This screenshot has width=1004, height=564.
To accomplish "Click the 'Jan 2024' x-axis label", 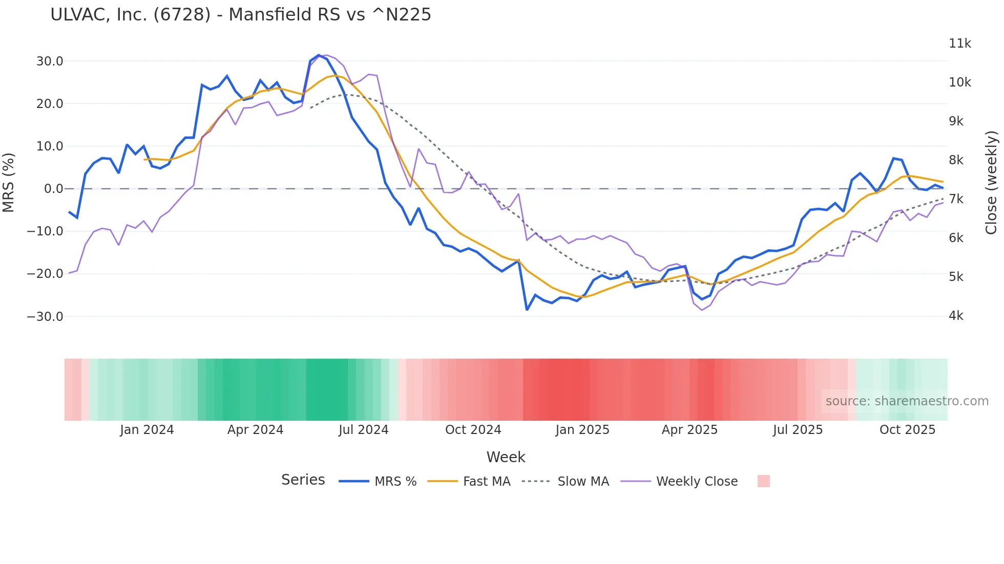I will point(147,430).
